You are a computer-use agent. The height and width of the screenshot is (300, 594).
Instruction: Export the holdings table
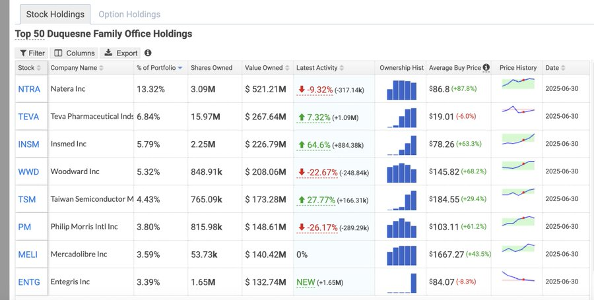click(x=121, y=53)
